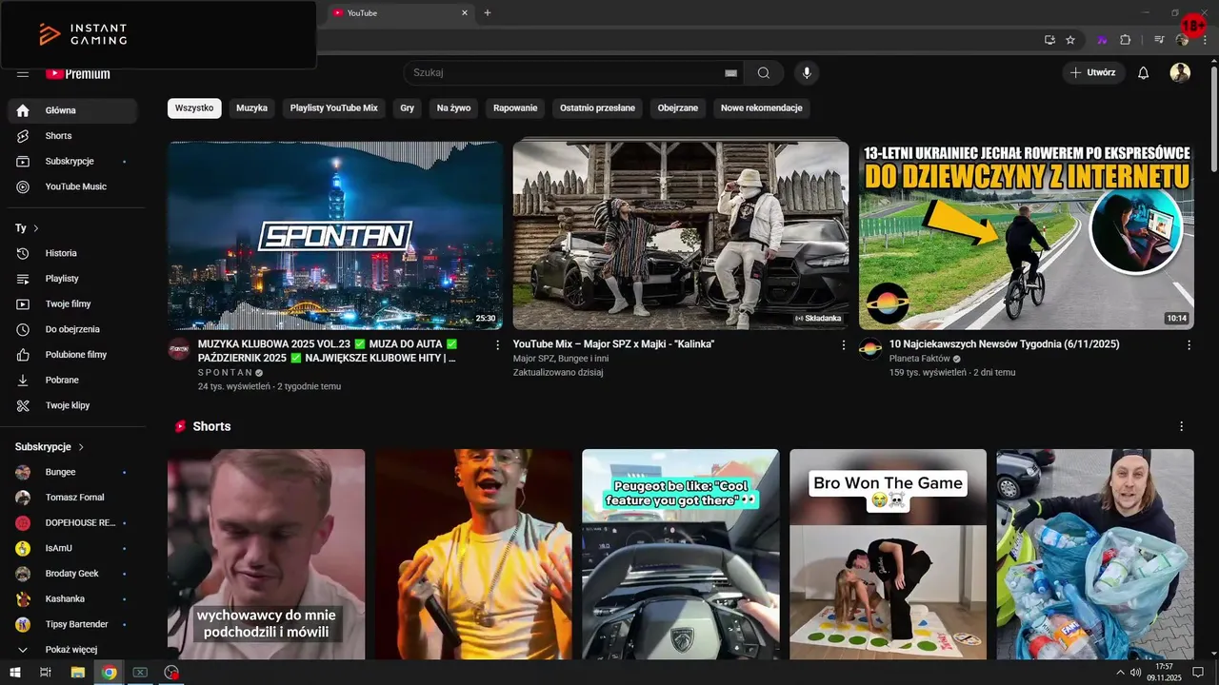Viewport: 1219px width, 685px height.
Task: Select the Muzyka filter chip
Action: point(252,108)
